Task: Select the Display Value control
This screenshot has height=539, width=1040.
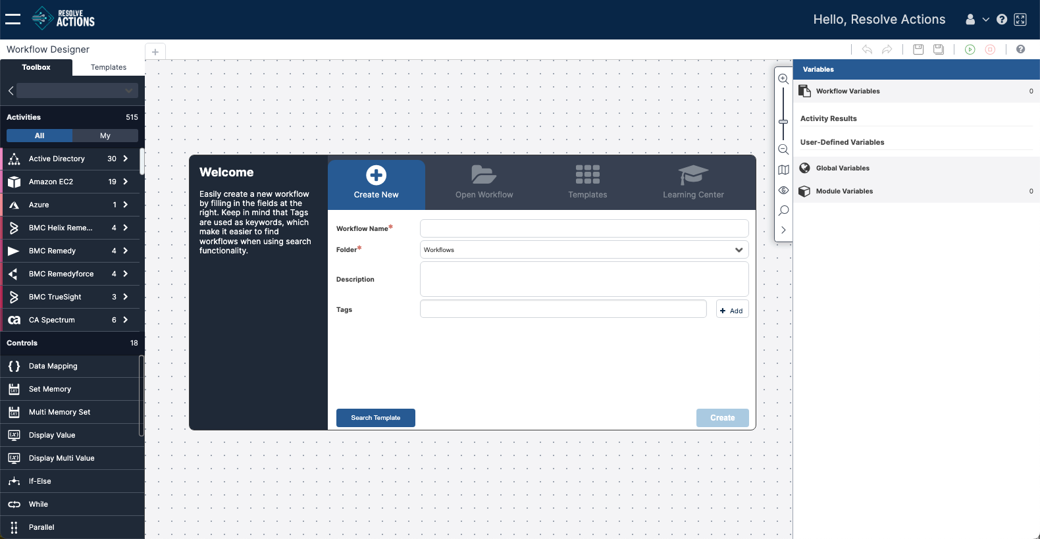Action: tap(70, 435)
